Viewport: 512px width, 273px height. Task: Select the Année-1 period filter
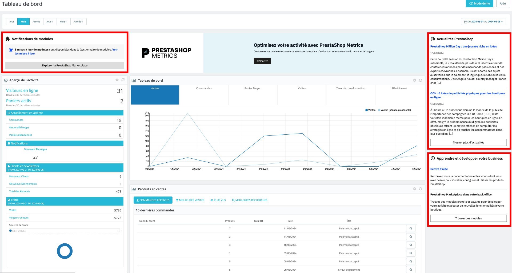pos(78,22)
